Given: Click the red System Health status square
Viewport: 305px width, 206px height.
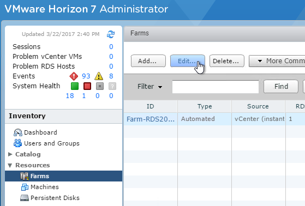Looking at the screenshot, I should click(87, 86).
